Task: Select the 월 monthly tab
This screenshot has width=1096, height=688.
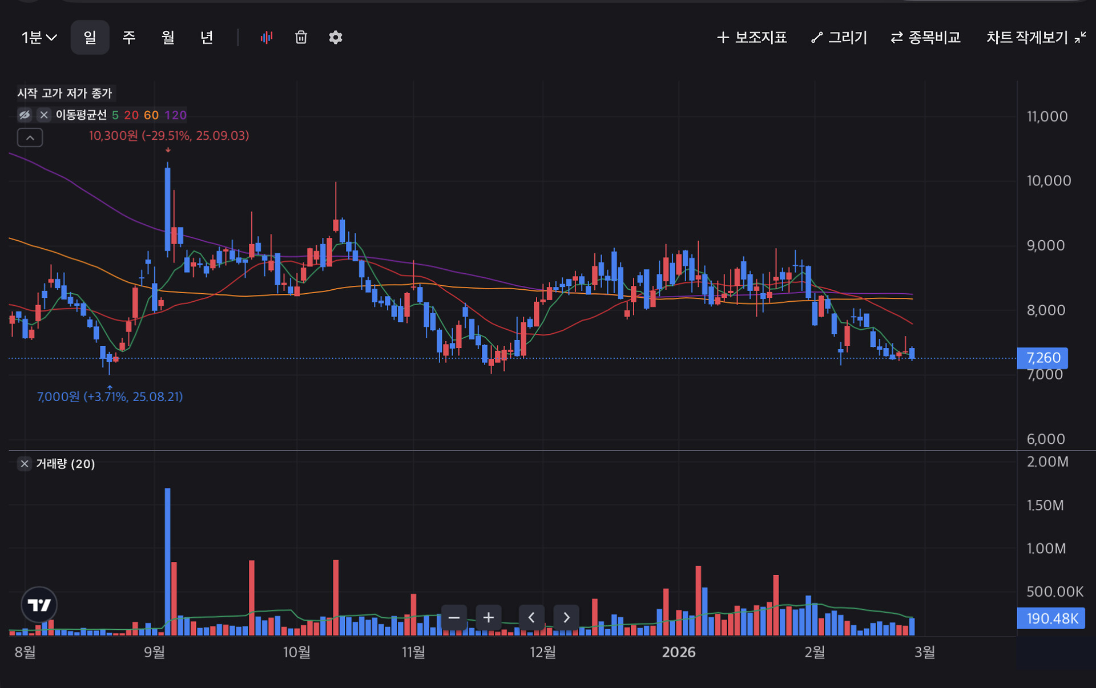Action: click(x=168, y=38)
